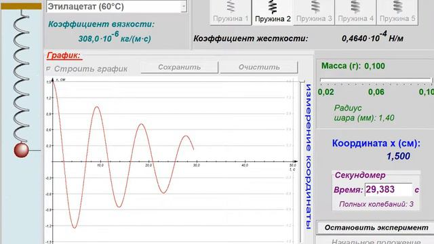The height and width of the screenshot is (244, 434).
Task: Click the Очистить graph button
Action: (x=259, y=67)
